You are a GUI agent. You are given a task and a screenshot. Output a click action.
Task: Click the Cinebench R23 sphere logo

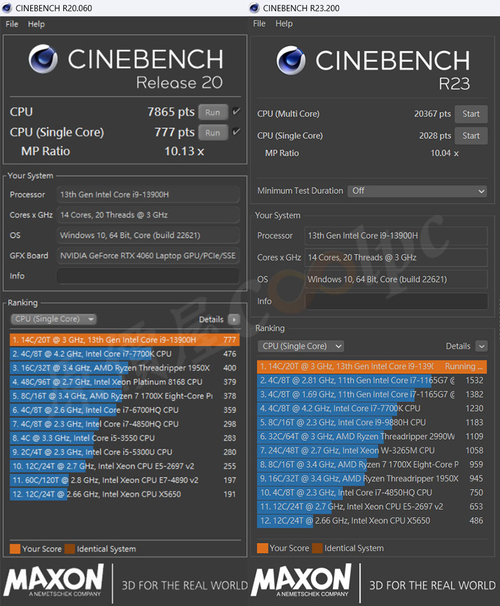(291, 61)
